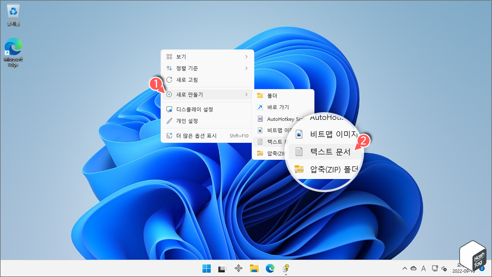The width and height of the screenshot is (492, 277).
Task: Open the taskbar app with question-mark icon
Action: coord(286,268)
